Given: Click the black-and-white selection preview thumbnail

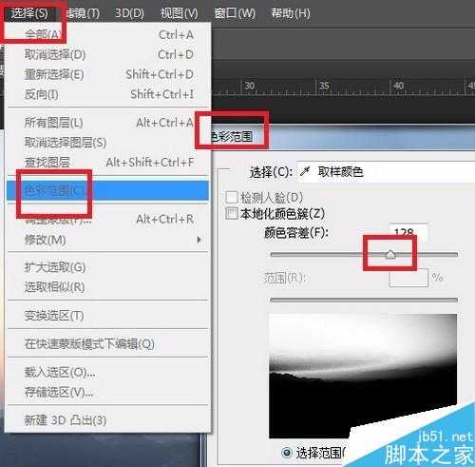Looking at the screenshot, I should point(363,376).
